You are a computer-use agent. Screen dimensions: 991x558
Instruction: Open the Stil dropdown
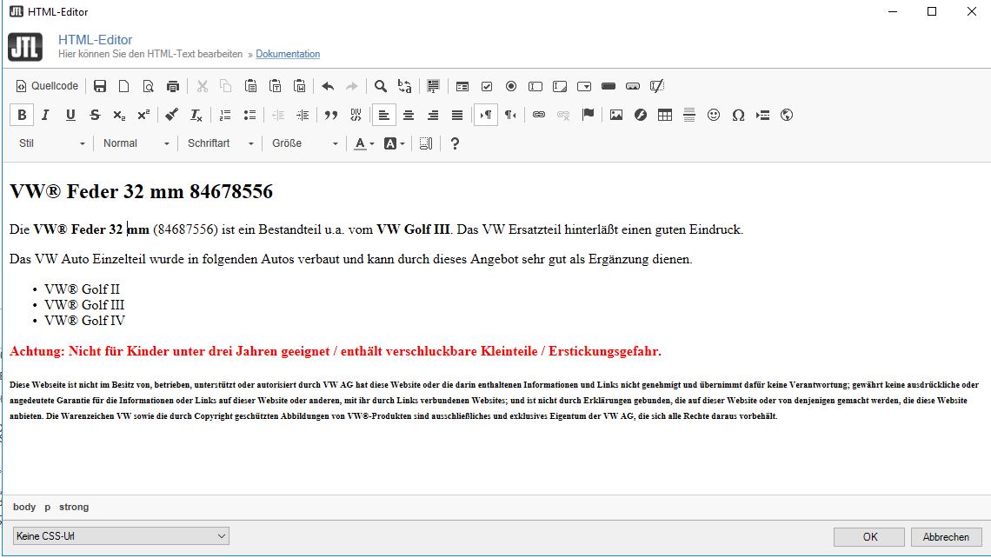(x=52, y=143)
